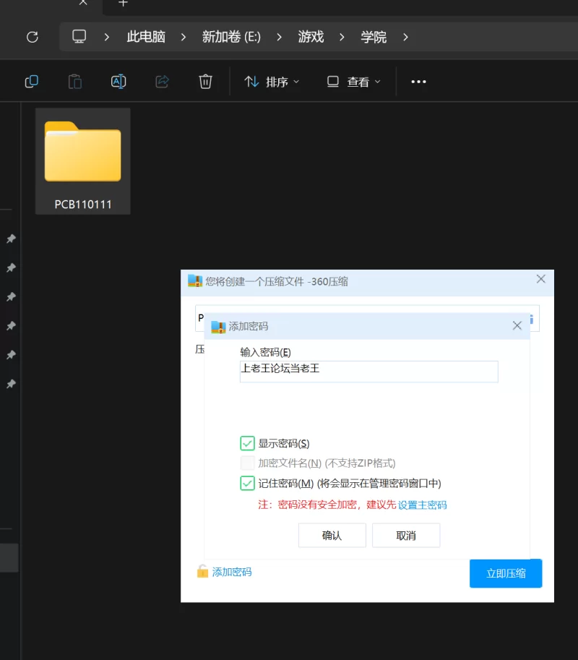The height and width of the screenshot is (660, 578).
Task: Click the Share toolbar icon
Action: (162, 81)
